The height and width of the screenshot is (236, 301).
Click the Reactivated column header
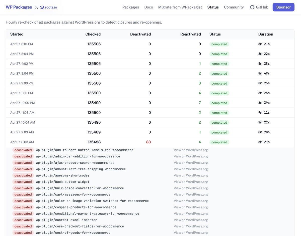[191, 34]
